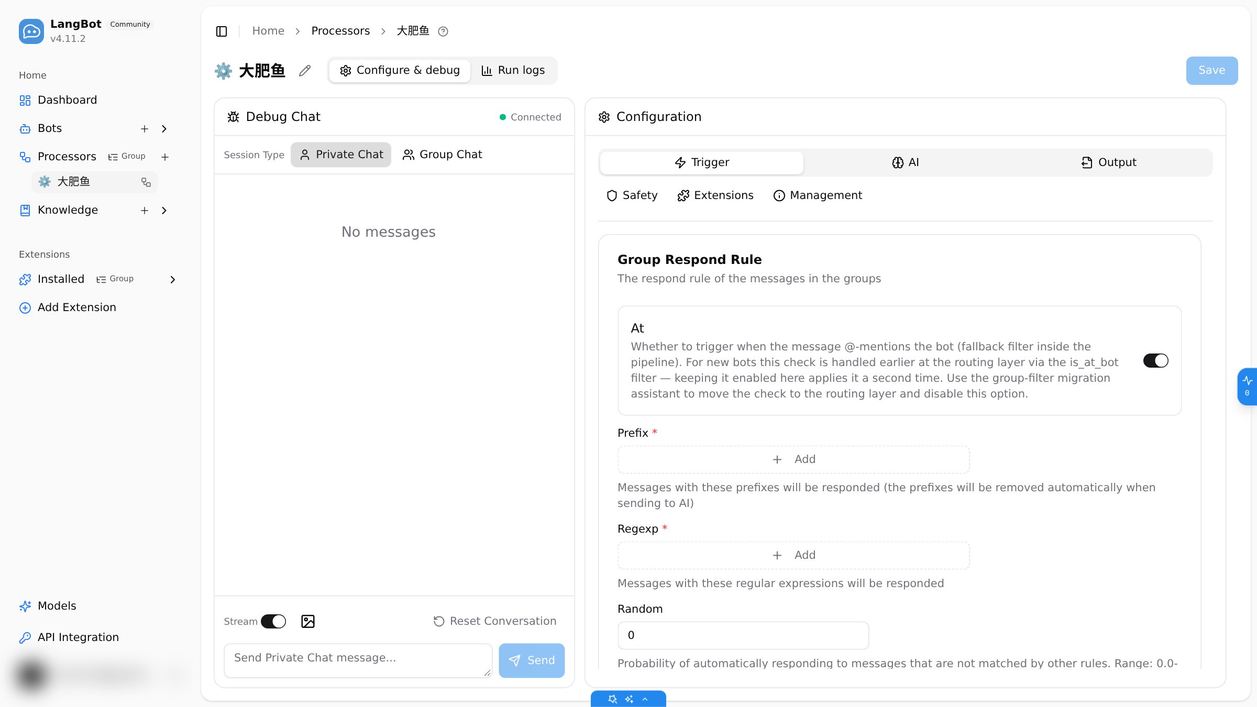This screenshot has height=707, width=1257.
Task: Click the sparkle icon in bottom toolbar
Action: pyautogui.click(x=629, y=699)
